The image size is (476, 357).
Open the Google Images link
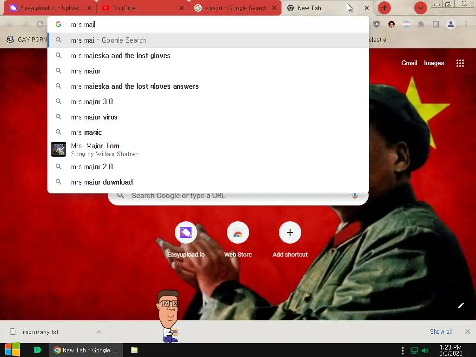click(434, 63)
